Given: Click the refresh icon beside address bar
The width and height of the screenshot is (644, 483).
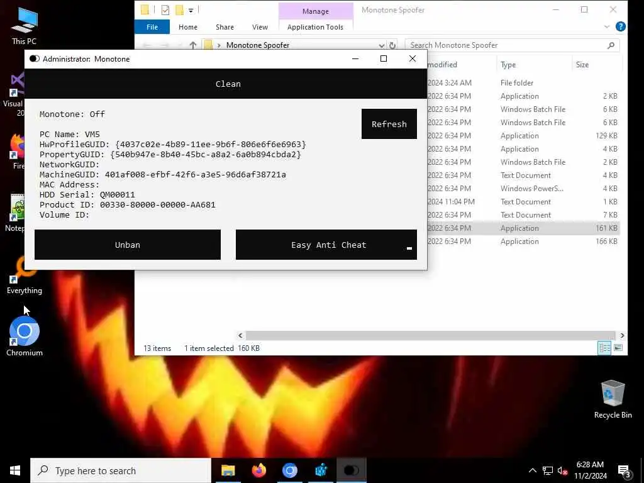Looking at the screenshot, I should coord(392,45).
